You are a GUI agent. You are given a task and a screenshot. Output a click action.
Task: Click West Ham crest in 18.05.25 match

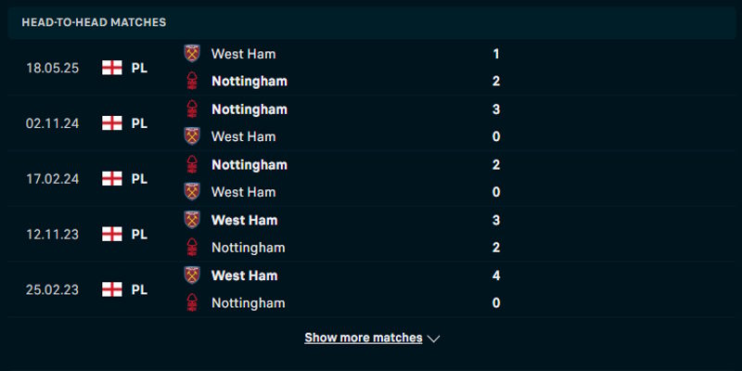[x=192, y=54]
